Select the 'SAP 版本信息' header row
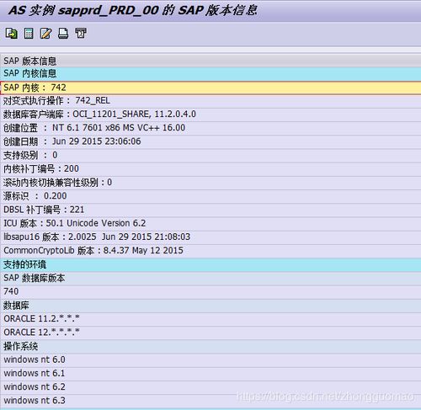Screen dimensions: 421x410 click(x=210, y=61)
